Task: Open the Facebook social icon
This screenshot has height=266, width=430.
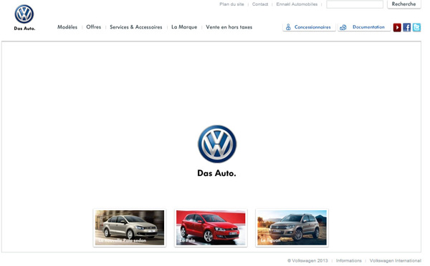Action: coord(406,27)
